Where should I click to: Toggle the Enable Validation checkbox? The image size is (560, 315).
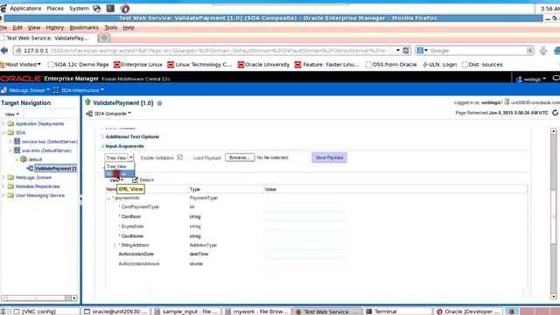180,157
